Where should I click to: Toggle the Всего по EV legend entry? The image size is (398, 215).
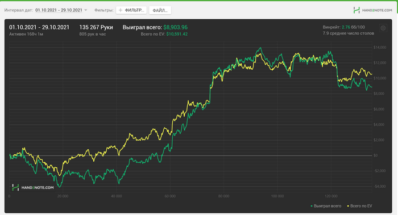tap(359, 206)
